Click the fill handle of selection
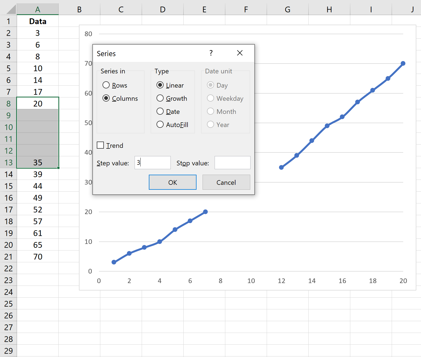421x357 pixels. (59, 168)
